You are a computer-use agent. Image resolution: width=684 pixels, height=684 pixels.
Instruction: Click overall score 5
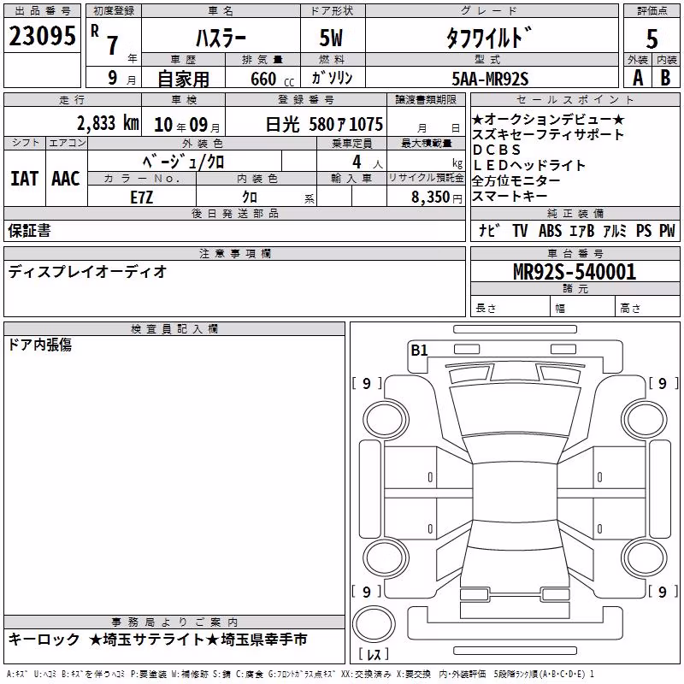tap(652, 38)
